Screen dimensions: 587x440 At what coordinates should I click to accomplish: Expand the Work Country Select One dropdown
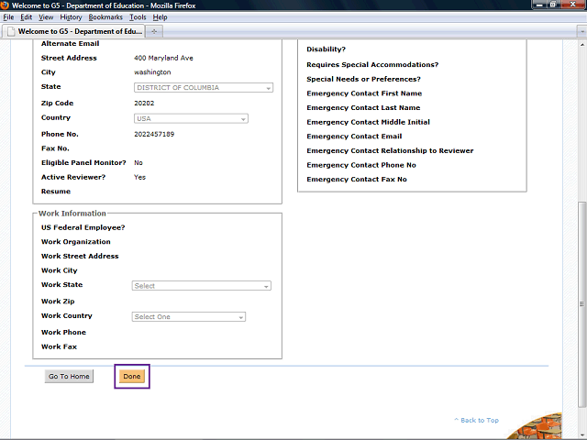click(189, 317)
